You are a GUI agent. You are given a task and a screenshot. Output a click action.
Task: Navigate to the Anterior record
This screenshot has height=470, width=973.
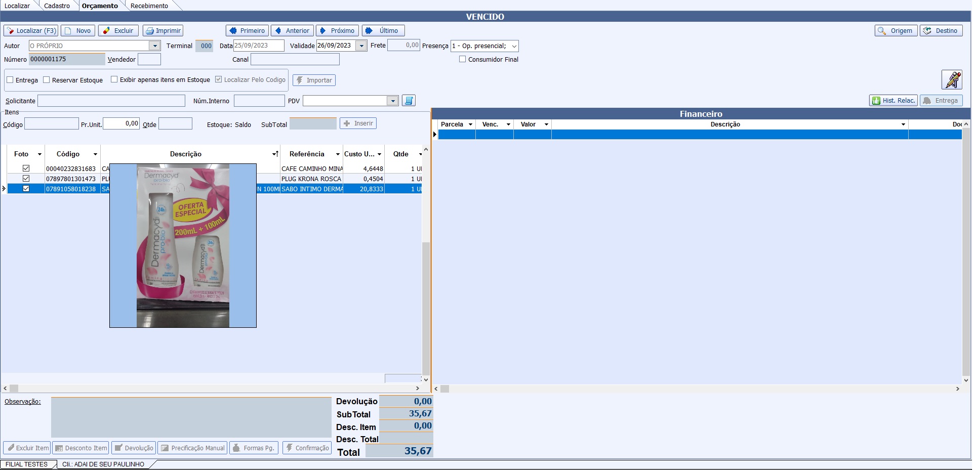292,31
